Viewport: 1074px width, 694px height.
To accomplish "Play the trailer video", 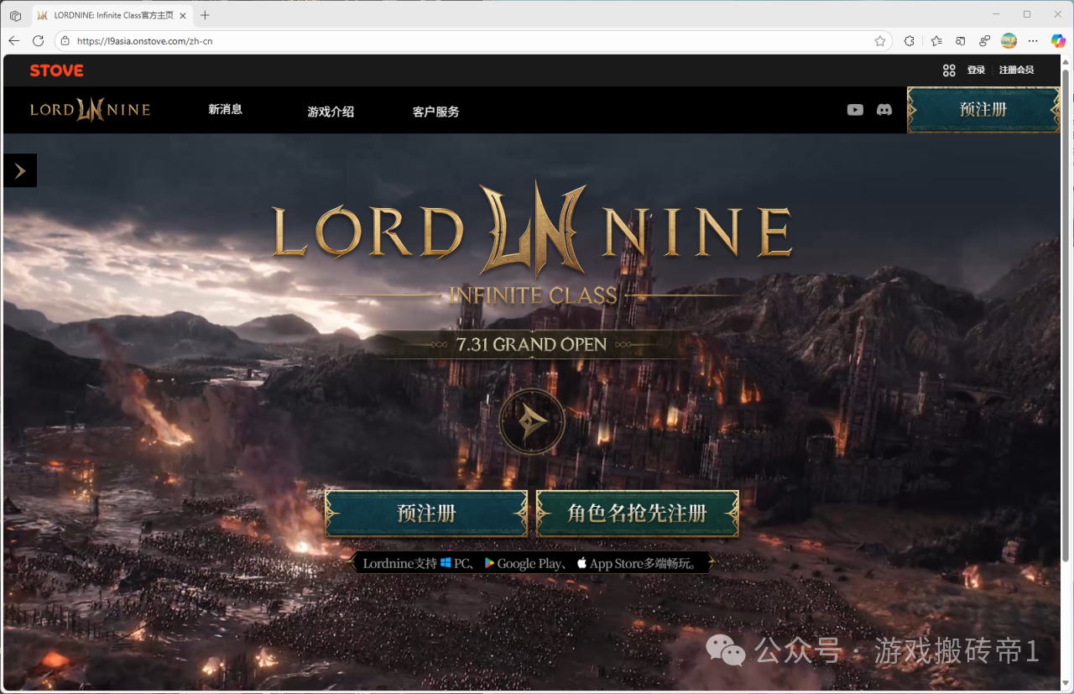I will tap(532, 422).
